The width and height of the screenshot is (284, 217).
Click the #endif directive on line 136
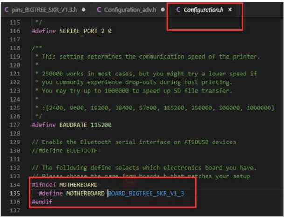tap(42, 202)
